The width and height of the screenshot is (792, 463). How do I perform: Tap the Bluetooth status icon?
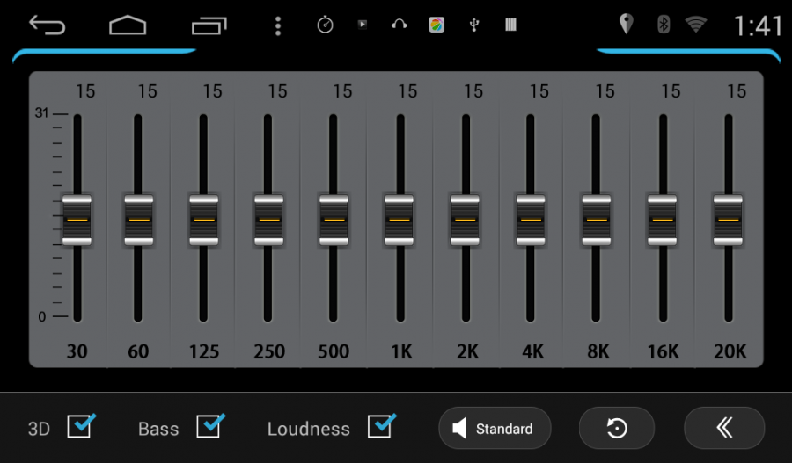click(x=664, y=24)
